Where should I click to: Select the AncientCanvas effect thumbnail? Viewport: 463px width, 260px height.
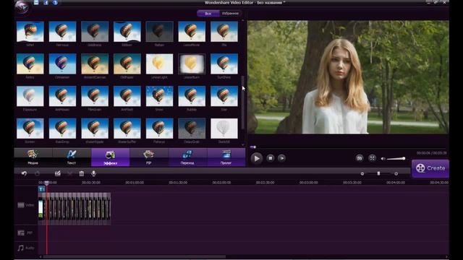[x=95, y=64]
